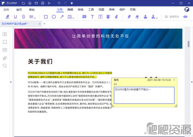Switch to the 保护 tab
Viewport: 193px width, 137px height.
122,10
